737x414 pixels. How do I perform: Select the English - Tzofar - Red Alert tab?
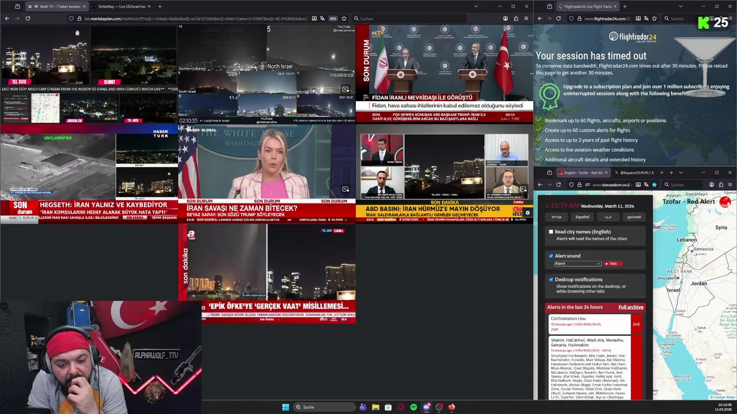tap(583, 172)
